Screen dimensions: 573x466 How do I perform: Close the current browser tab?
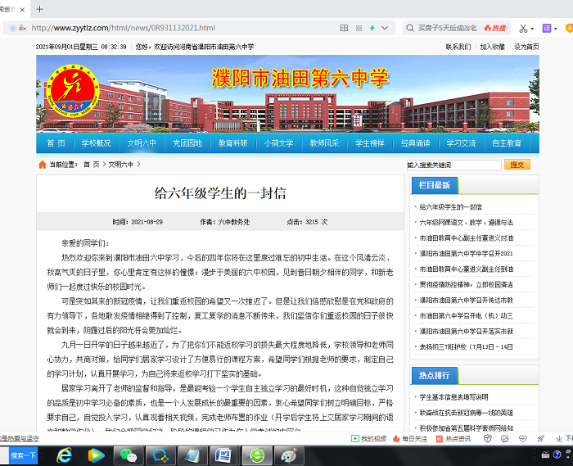22,10
